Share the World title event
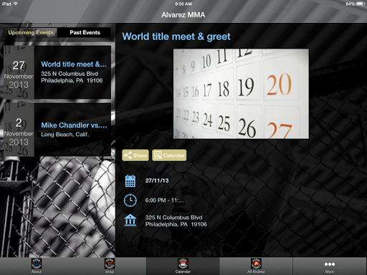 coord(135,155)
